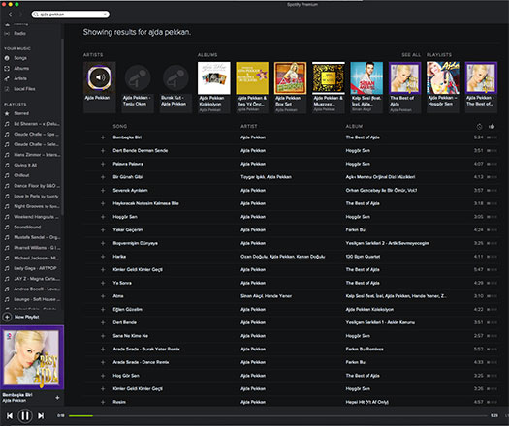Click the sidebar vertical scrollbar
This screenshot has width=509, height=426.
(x=62, y=127)
